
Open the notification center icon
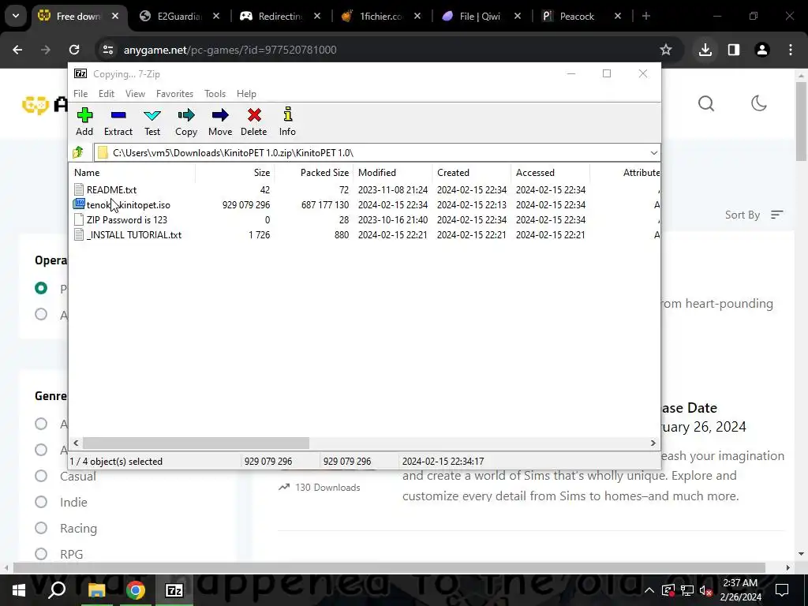click(x=782, y=590)
